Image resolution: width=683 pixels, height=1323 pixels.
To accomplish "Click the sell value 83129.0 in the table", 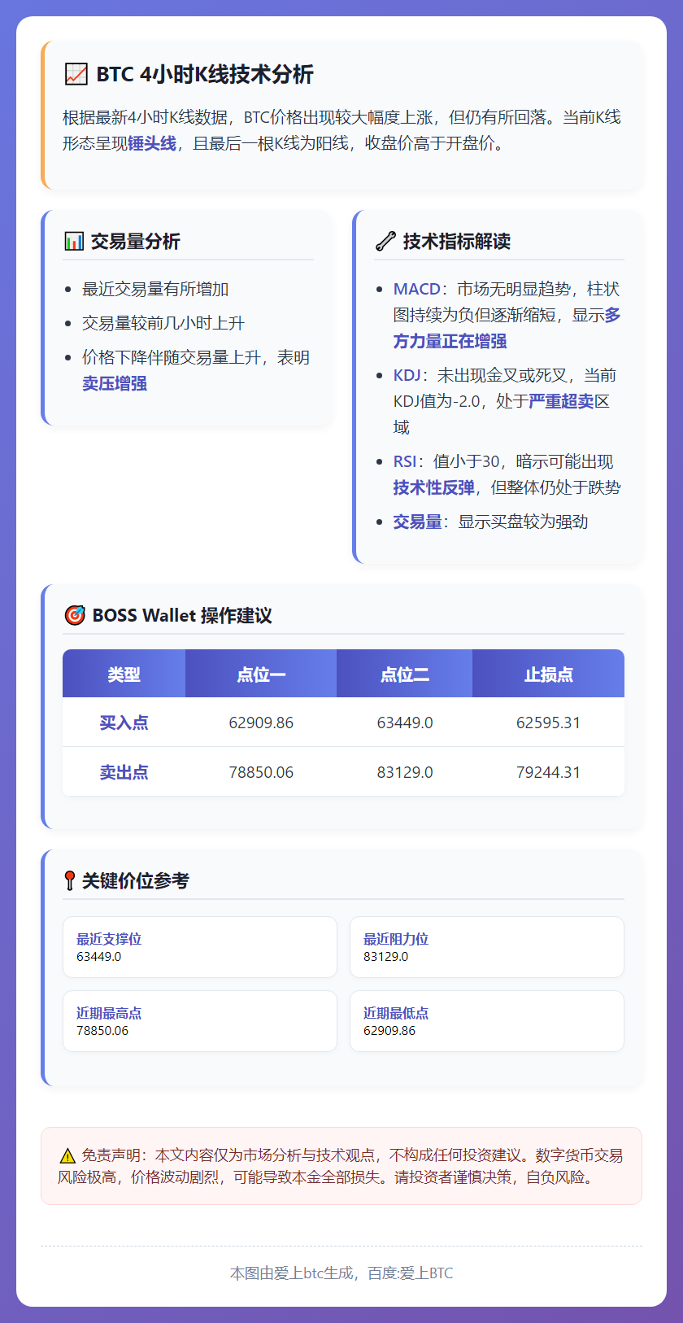I will click(x=405, y=772).
